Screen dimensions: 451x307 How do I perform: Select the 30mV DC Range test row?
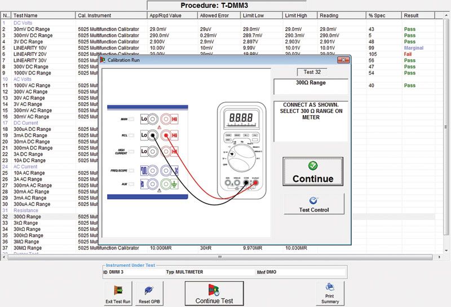tap(35, 29)
